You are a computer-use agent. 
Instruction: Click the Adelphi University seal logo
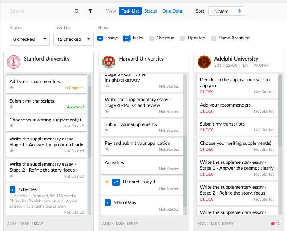[204, 62]
